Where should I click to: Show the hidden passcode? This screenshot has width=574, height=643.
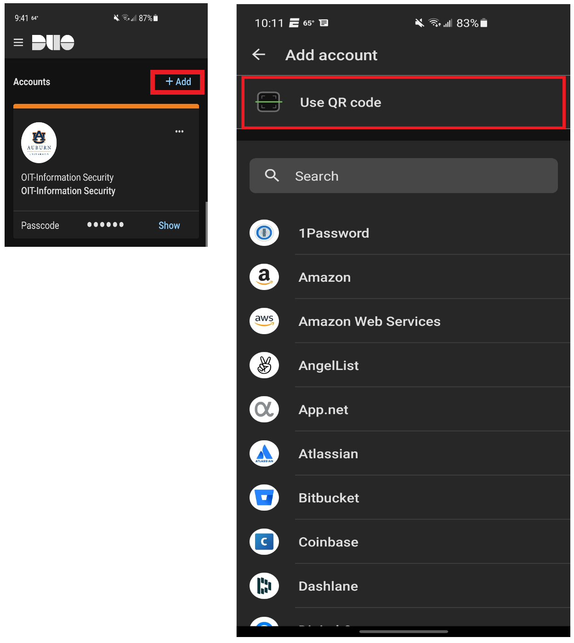(169, 225)
